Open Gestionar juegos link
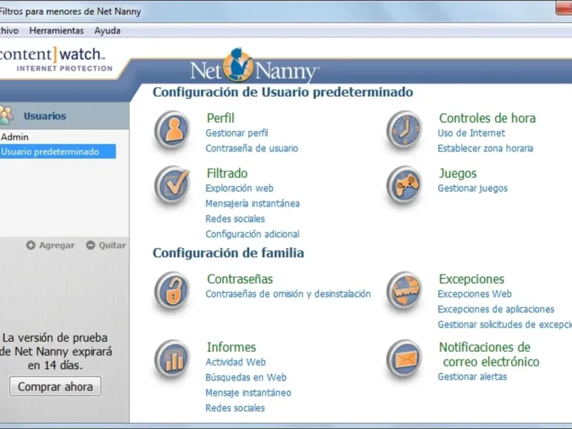The height and width of the screenshot is (429, 572). [473, 188]
